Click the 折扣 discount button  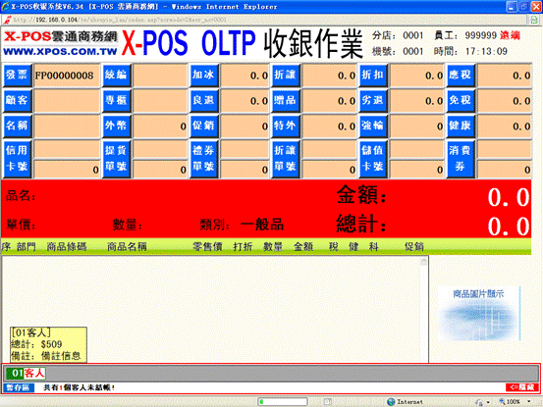(372, 76)
